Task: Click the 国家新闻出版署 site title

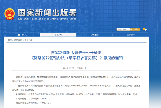Action: (x=47, y=13)
